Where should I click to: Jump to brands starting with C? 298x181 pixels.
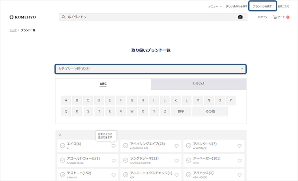88,100
